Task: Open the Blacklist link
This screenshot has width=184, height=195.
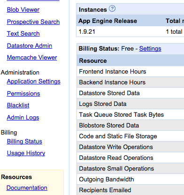Action: (18, 105)
